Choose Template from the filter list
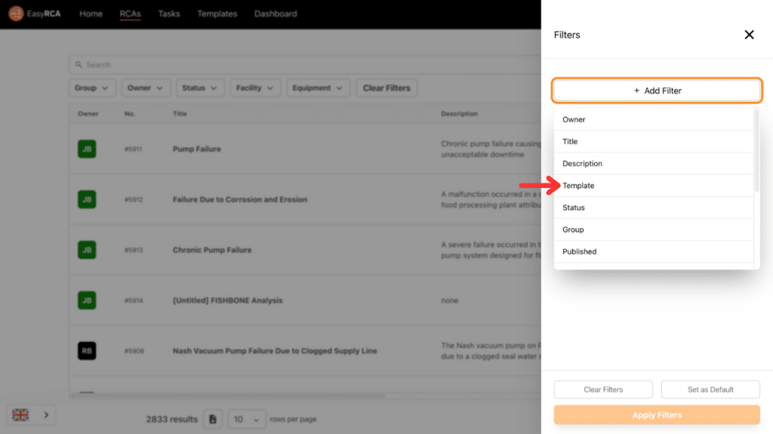 pyautogui.click(x=654, y=186)
